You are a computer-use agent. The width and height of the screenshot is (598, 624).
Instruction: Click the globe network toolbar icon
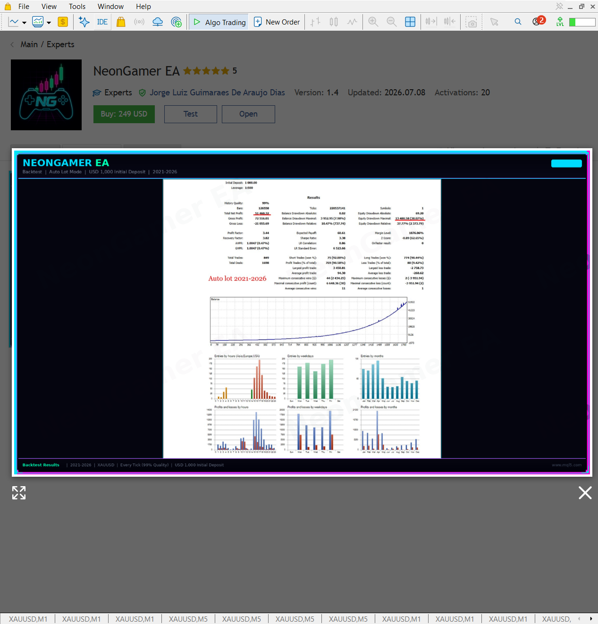pyautogui.click(x=177, y=22)
